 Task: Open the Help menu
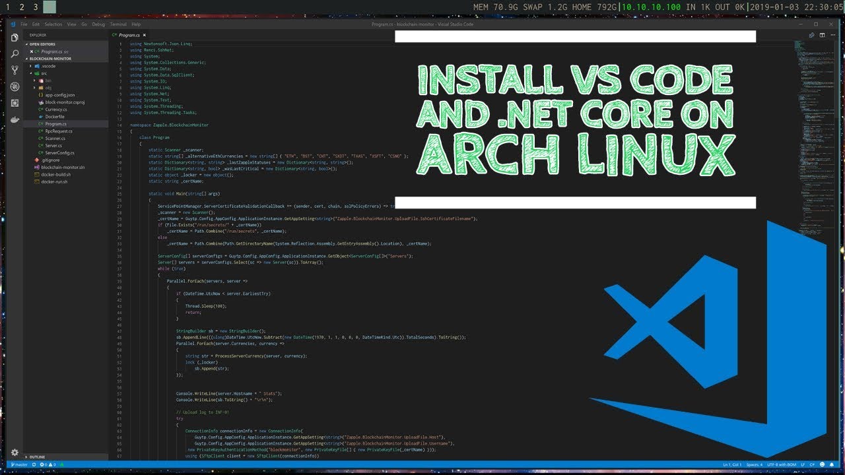coord(136,24)
